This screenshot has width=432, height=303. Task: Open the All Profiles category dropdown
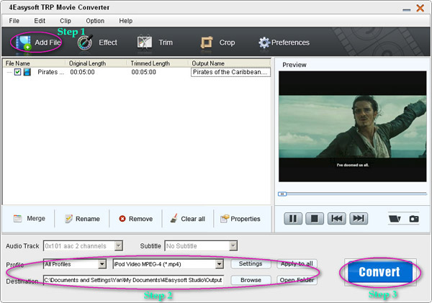tap(102, 264)
